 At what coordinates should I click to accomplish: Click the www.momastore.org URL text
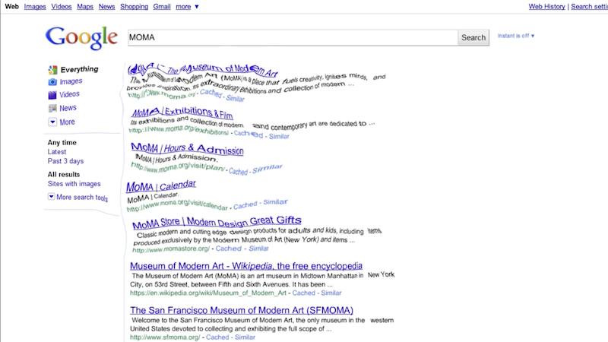[x=171, y=249]
